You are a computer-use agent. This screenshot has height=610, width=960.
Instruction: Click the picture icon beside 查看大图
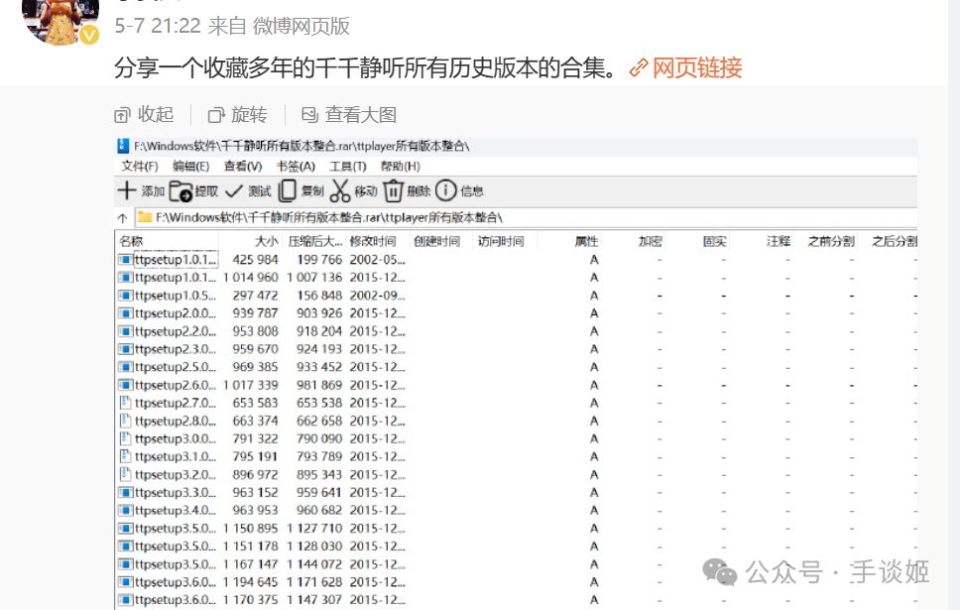point(309,114)
